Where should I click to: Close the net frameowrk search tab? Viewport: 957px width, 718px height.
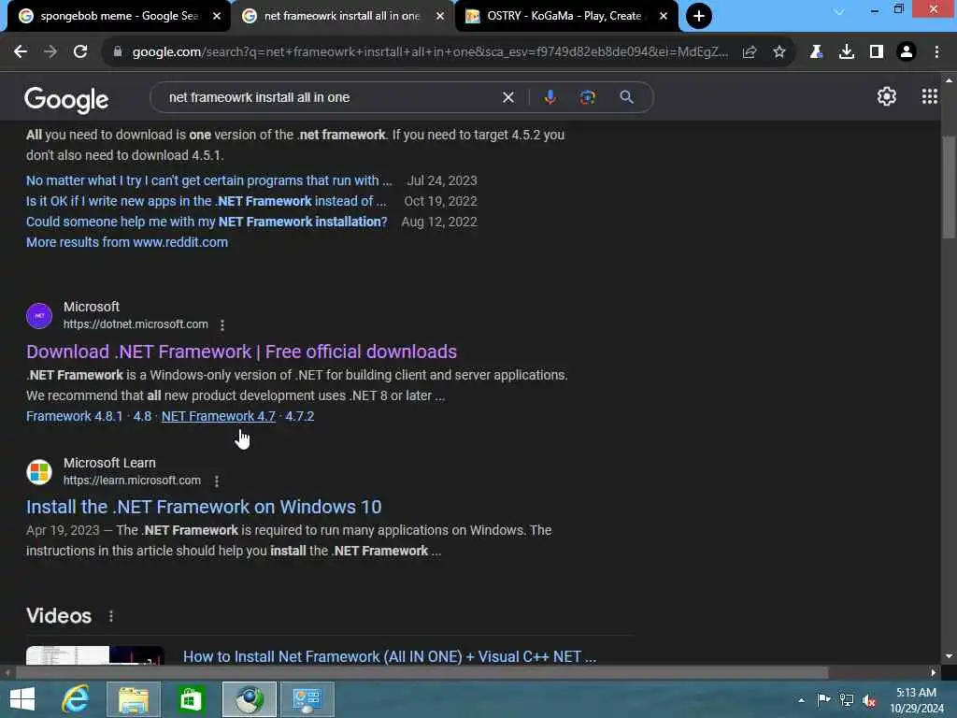[x=439, y=17]
